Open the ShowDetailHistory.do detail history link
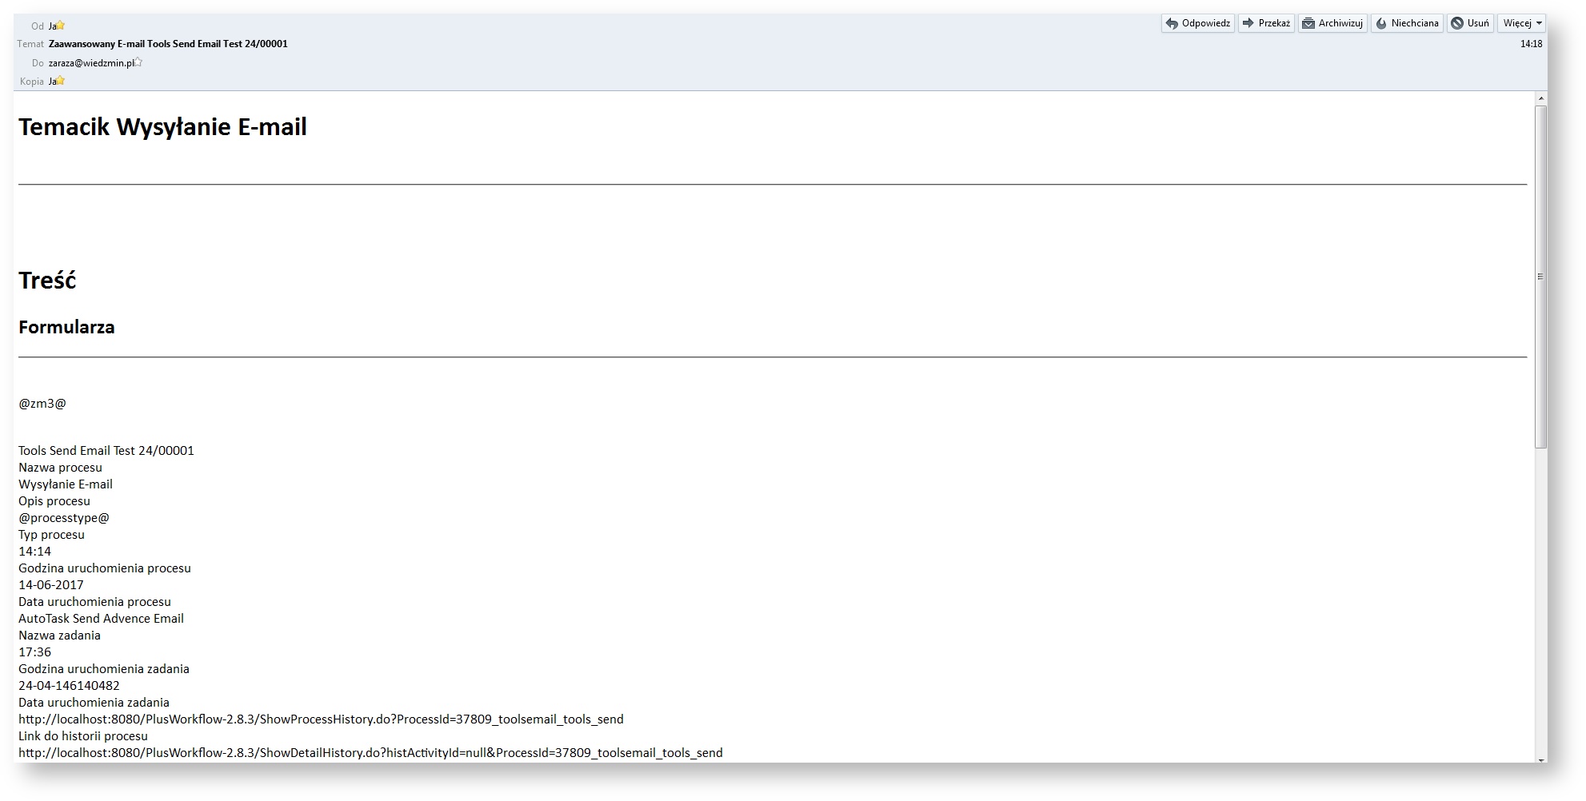Viewport: 1586px width, 801px height. (370, 752)
